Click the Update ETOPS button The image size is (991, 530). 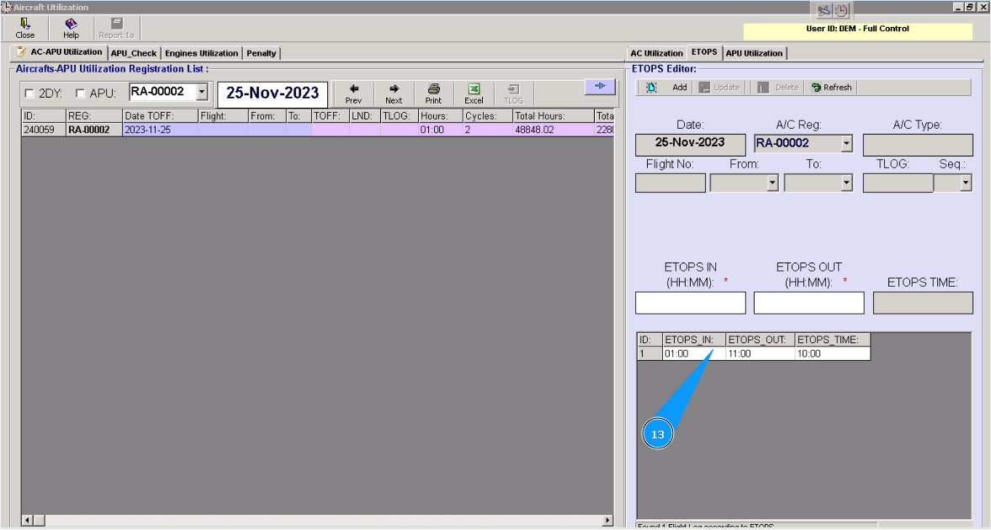tap(719, 87)
